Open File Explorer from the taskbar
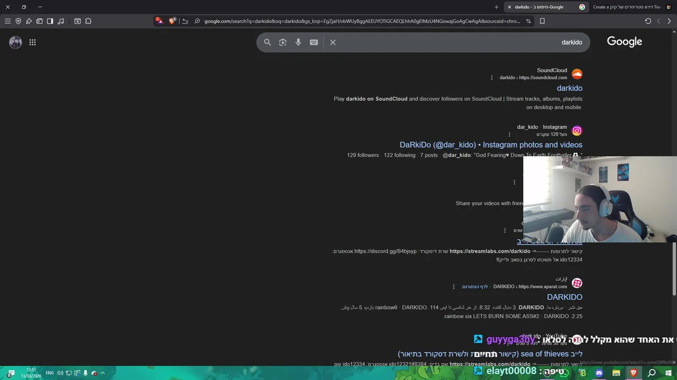677x380 pixels. pos(616,373)
